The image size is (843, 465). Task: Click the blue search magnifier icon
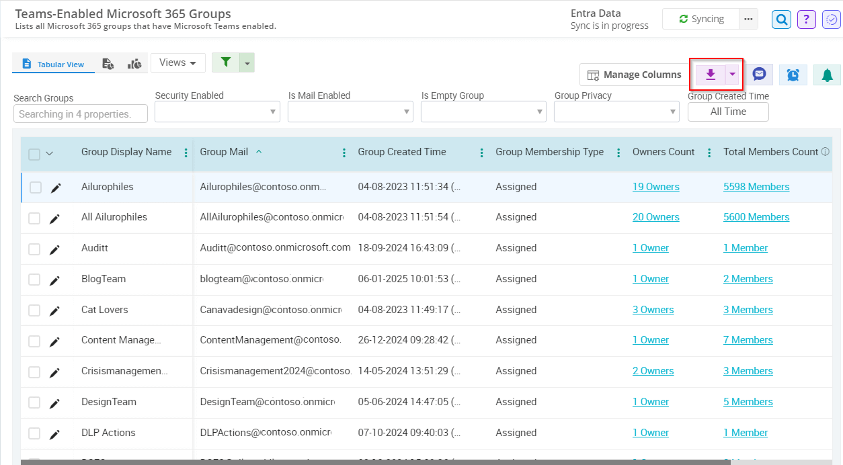click(781, 19)
